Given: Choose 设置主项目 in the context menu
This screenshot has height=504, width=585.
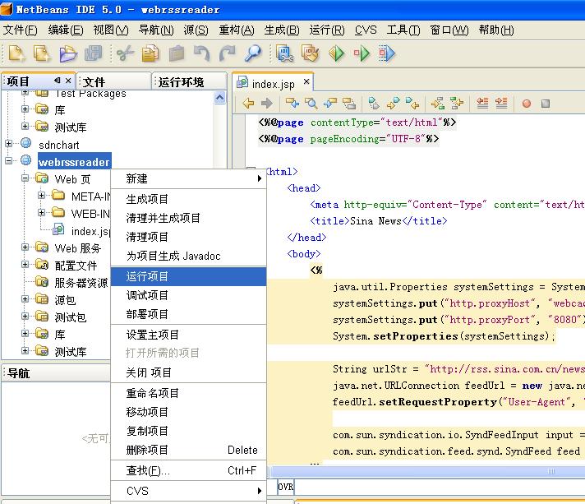Looking at the screenshot, I should click(188, 335).
